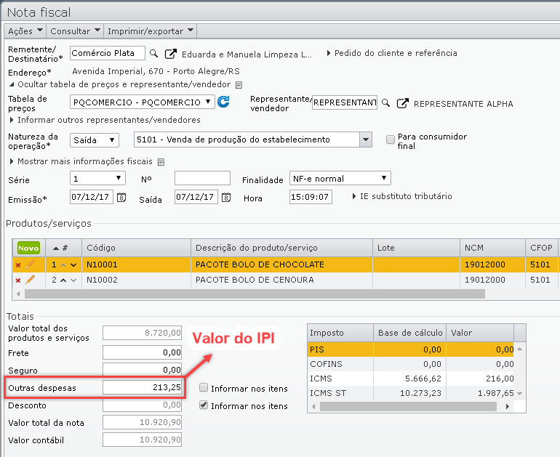Viewport: 560px width, 457px height.
Task: Click the search icon next to Comércio Plata
Action: coord(153,53)
